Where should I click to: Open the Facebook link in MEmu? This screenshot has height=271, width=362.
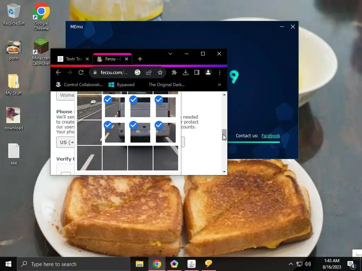270,136
